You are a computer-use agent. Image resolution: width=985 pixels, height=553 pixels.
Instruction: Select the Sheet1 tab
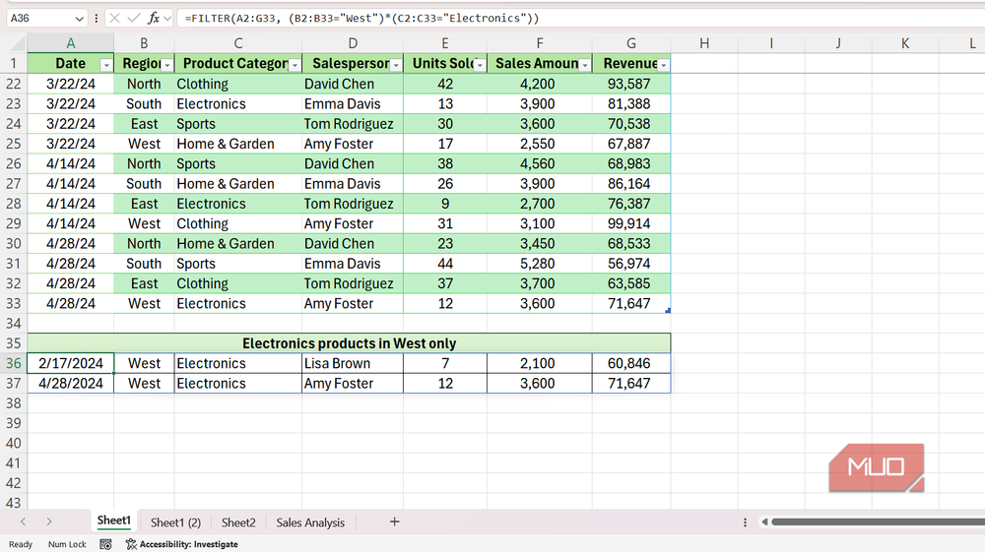[x=113, y=521]
